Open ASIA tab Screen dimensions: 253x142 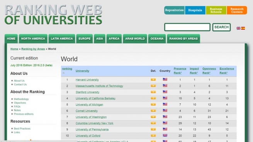tap(100, 39)
